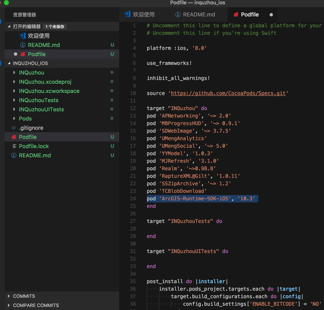
Task: Switch to the 欢迎使用 tab
Action: pos(143,15)
